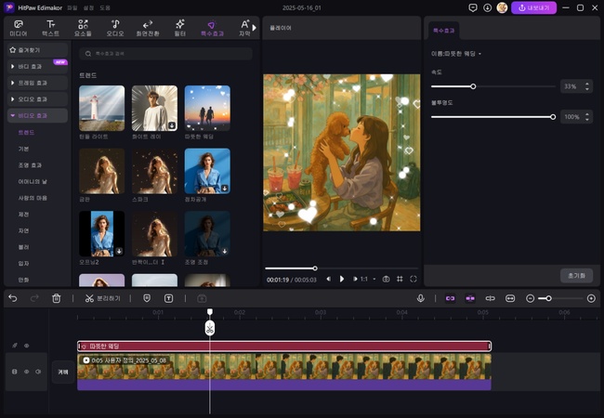Click the boxed T text icon in timeline toolbar

(169, 298)
